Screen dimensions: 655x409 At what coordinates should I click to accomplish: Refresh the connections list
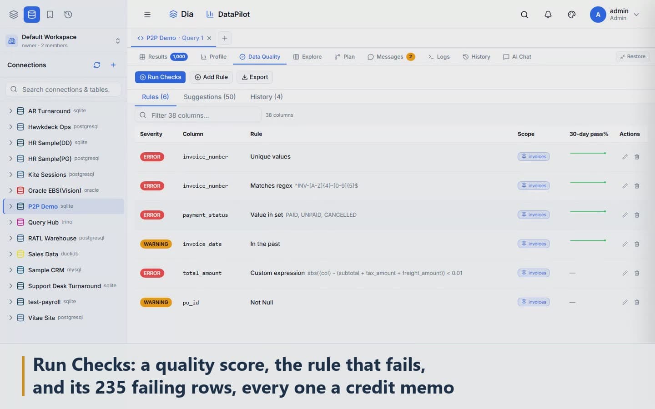[x=97, y=65]
